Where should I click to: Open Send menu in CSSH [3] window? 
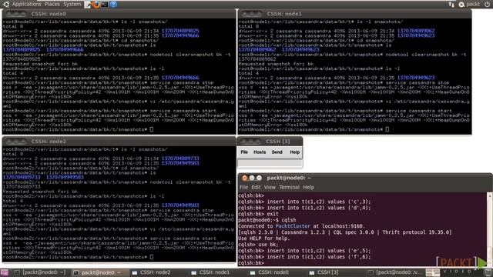coord(277,152)
